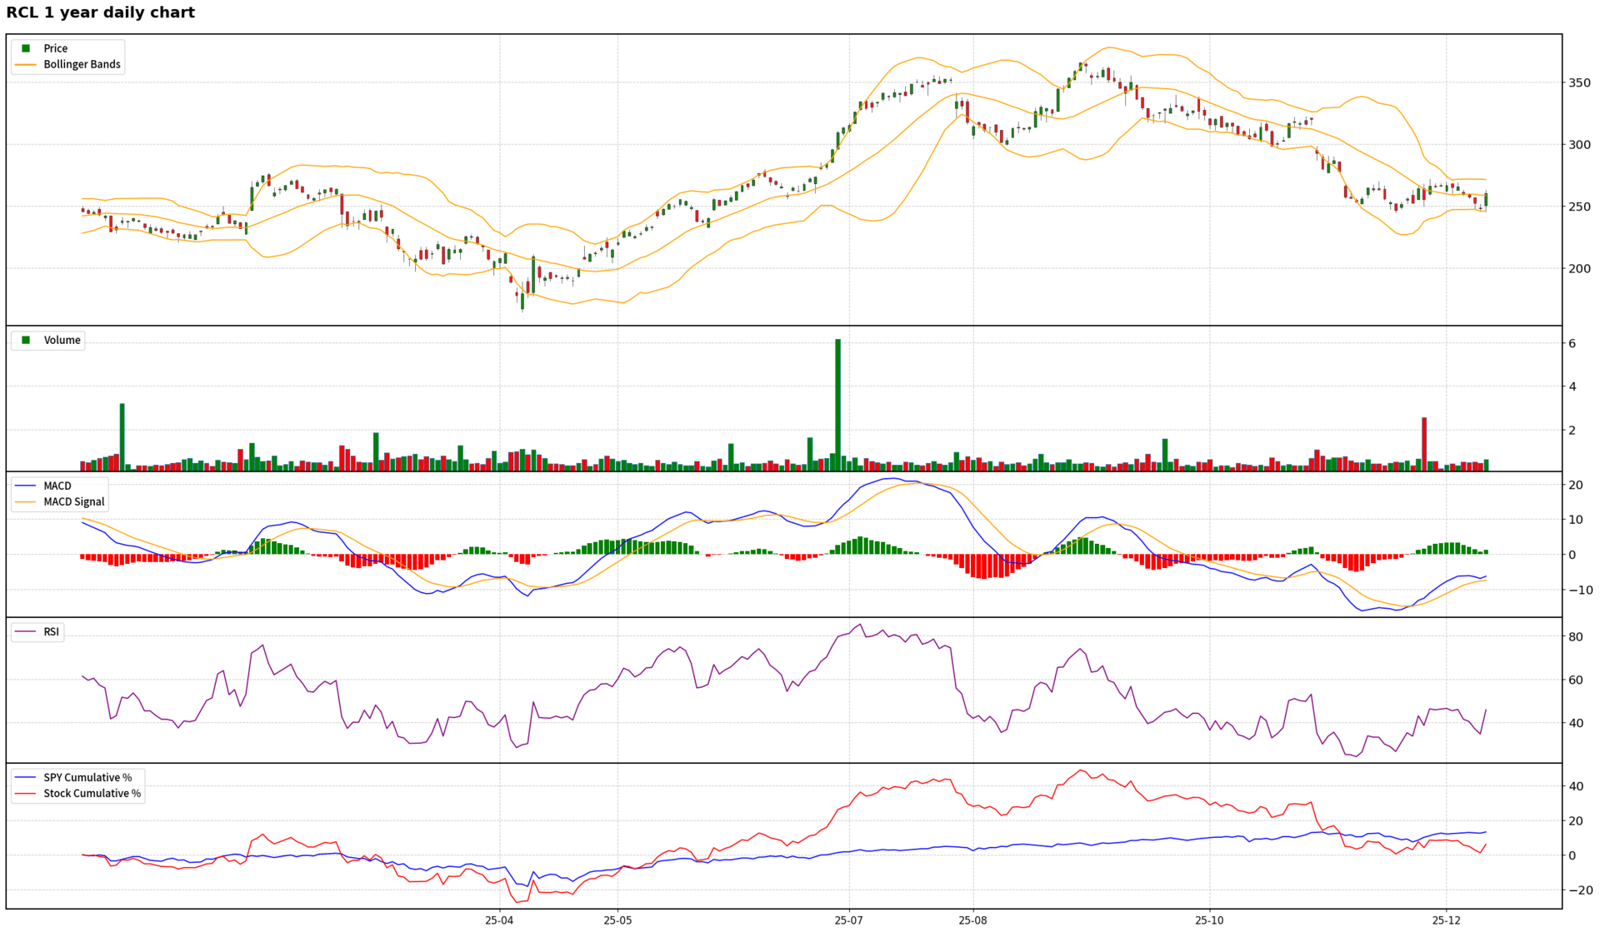Screen dimensions: 1600x932
Task: Click the green Volume legend marker
Action: pos(26,340)
